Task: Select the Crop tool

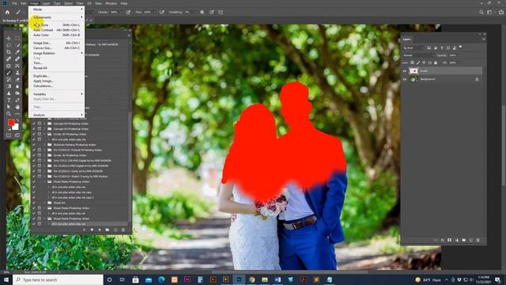Action: click(x=9, y=51)
